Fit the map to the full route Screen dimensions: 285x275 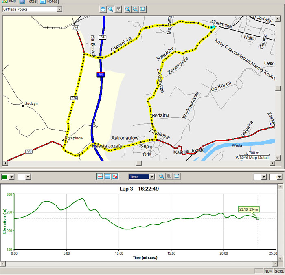pyautogui.click(x=143, y=9)
